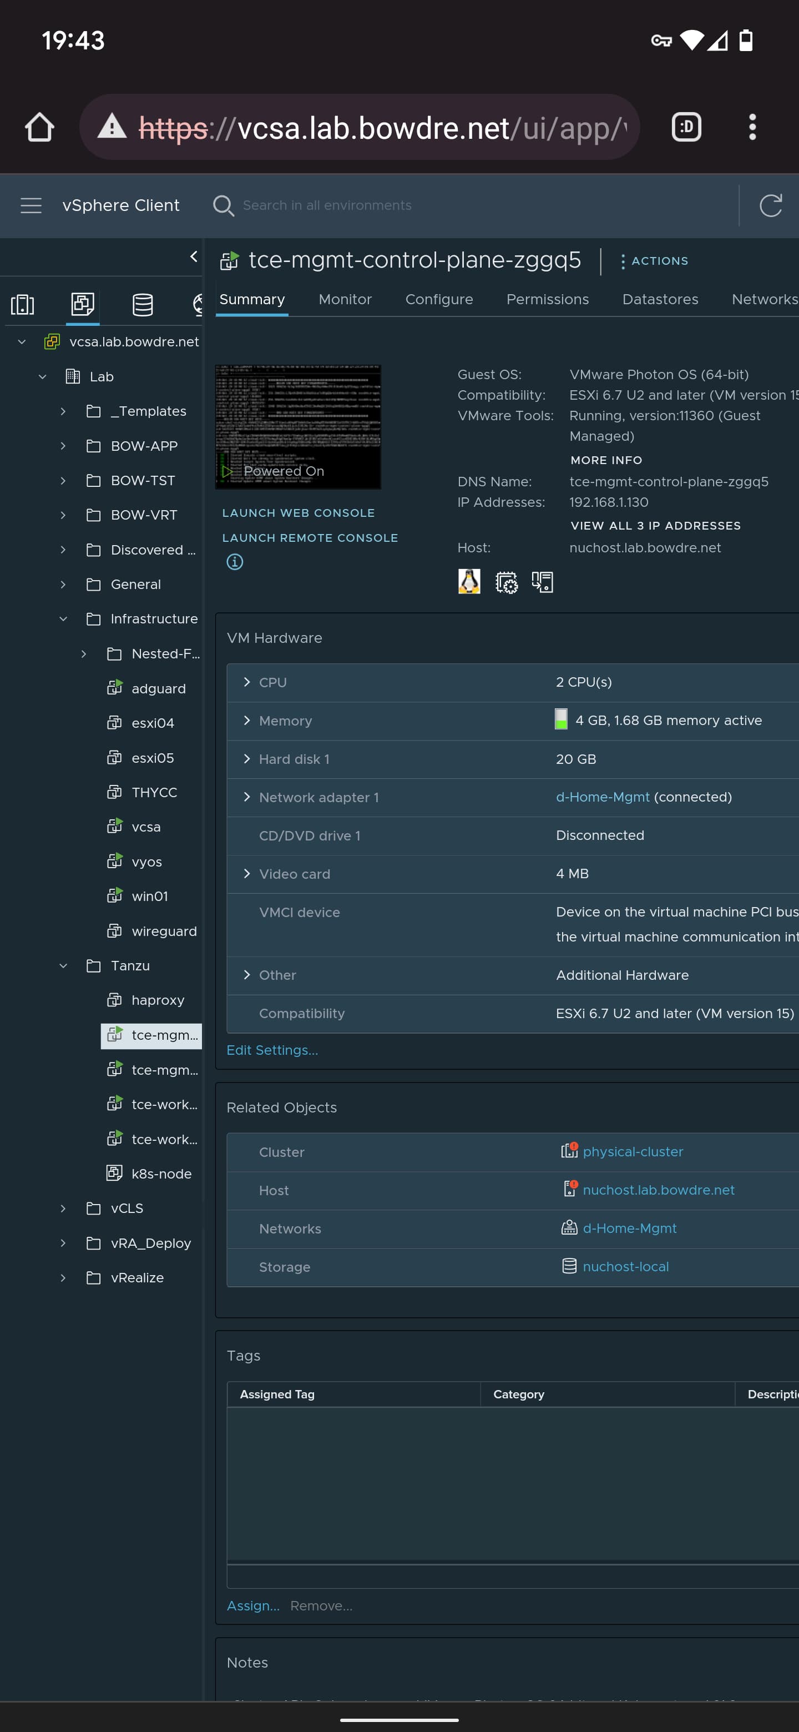
Task: Tap the browser URL address bar
Action: [x=360, y=127]
